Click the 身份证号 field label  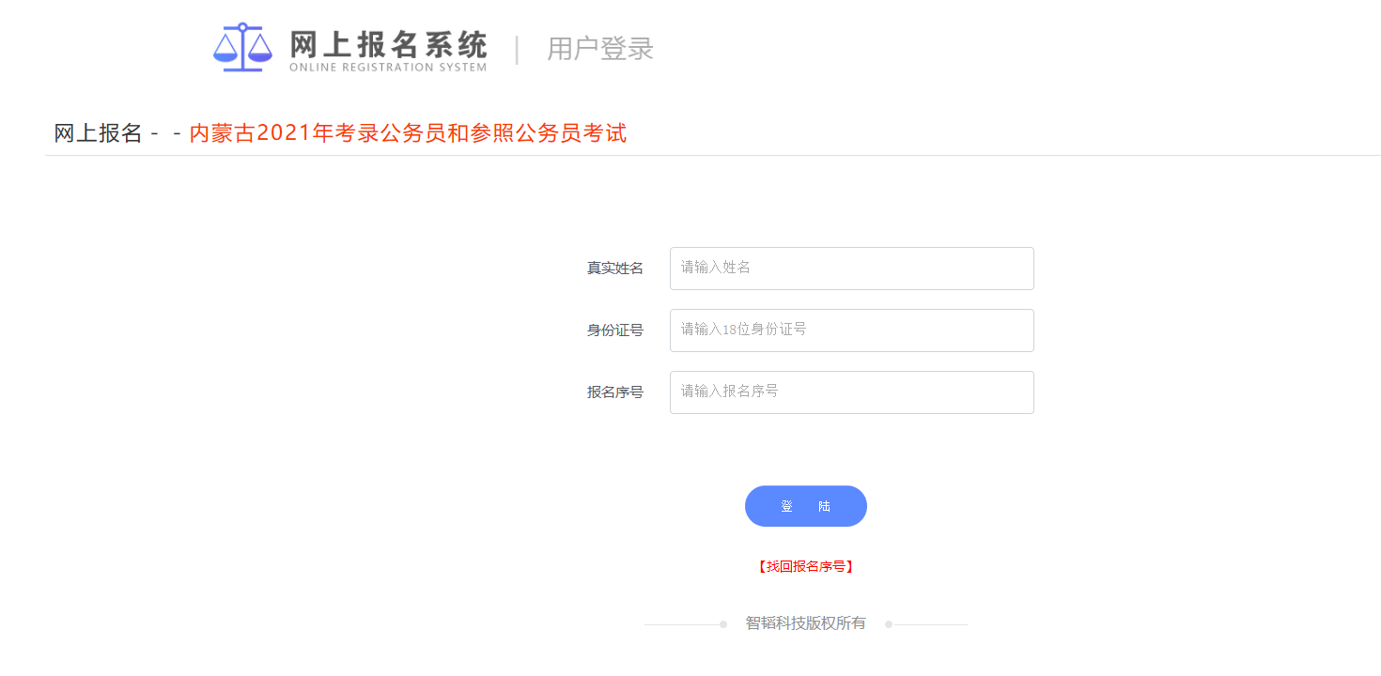[615, 330]
